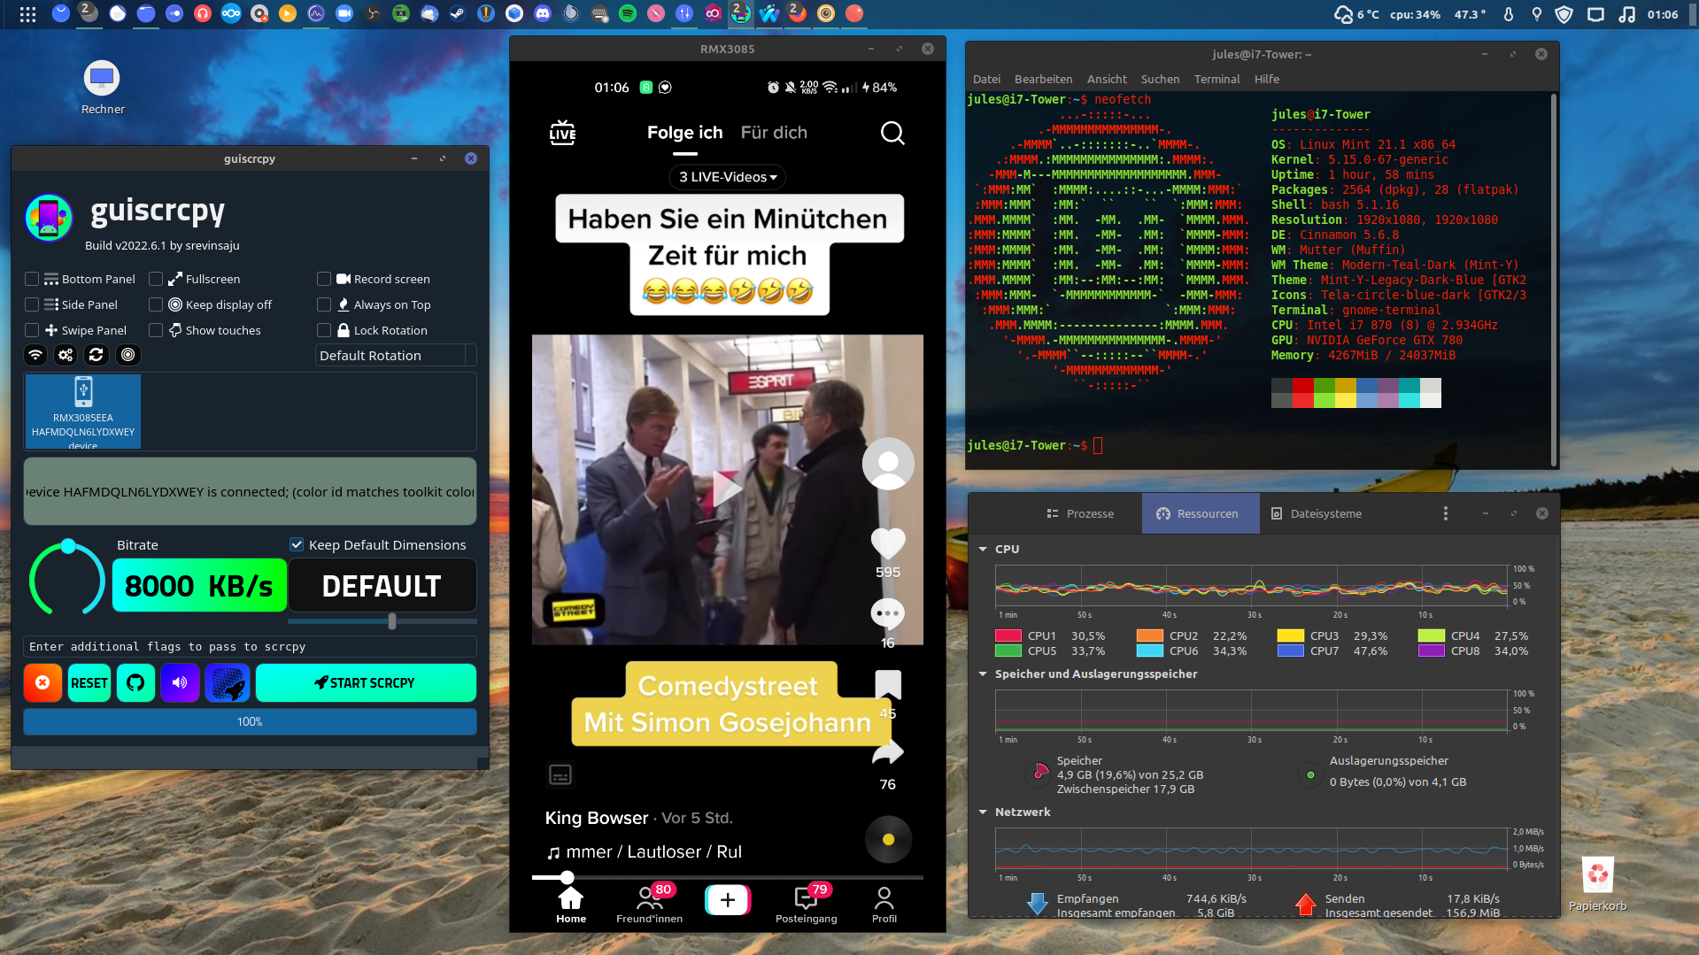This screenshot has width=1699, height=955.
Task: Open the GitHub icon button in guiscrcpy
Action: coord(135,683)
